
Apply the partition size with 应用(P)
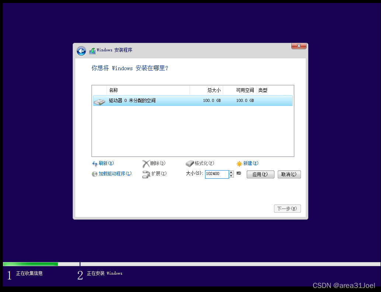pos(260,174)
